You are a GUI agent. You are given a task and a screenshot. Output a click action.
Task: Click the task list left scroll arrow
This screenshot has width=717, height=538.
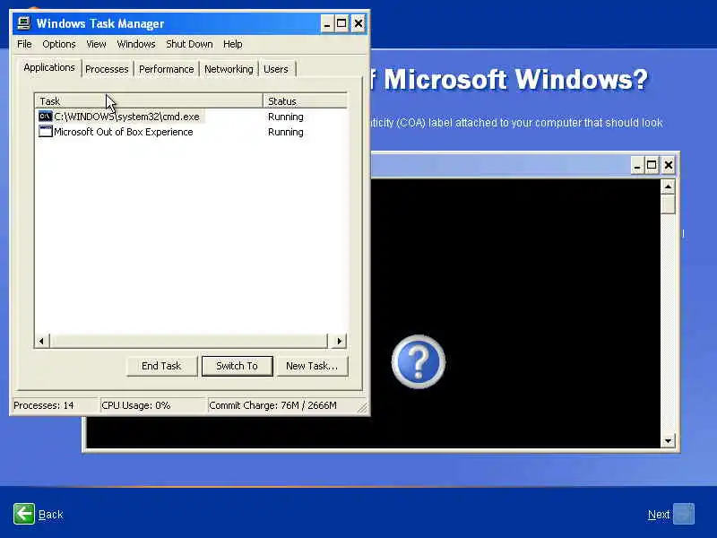pyautogui.click(x=42, y=341)
